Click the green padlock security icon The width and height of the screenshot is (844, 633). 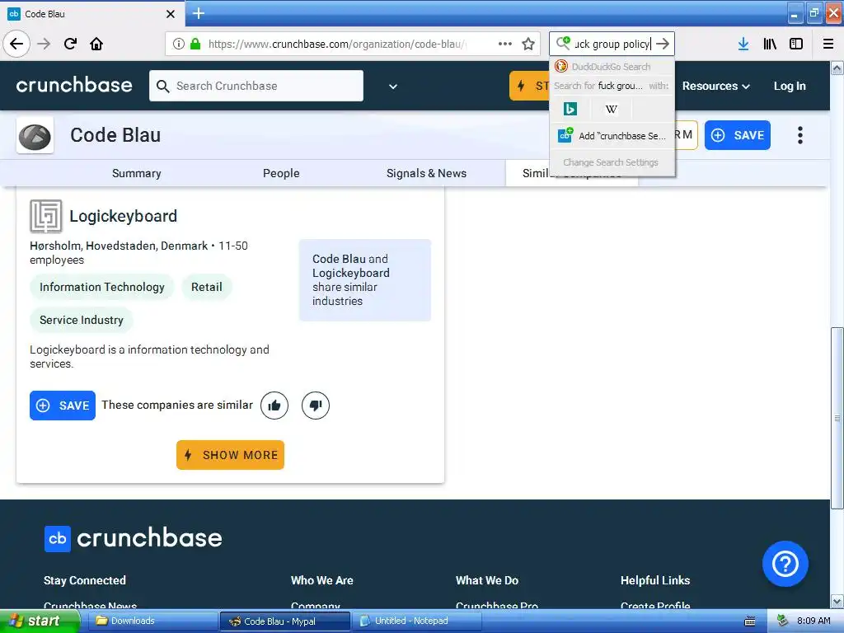195,45
